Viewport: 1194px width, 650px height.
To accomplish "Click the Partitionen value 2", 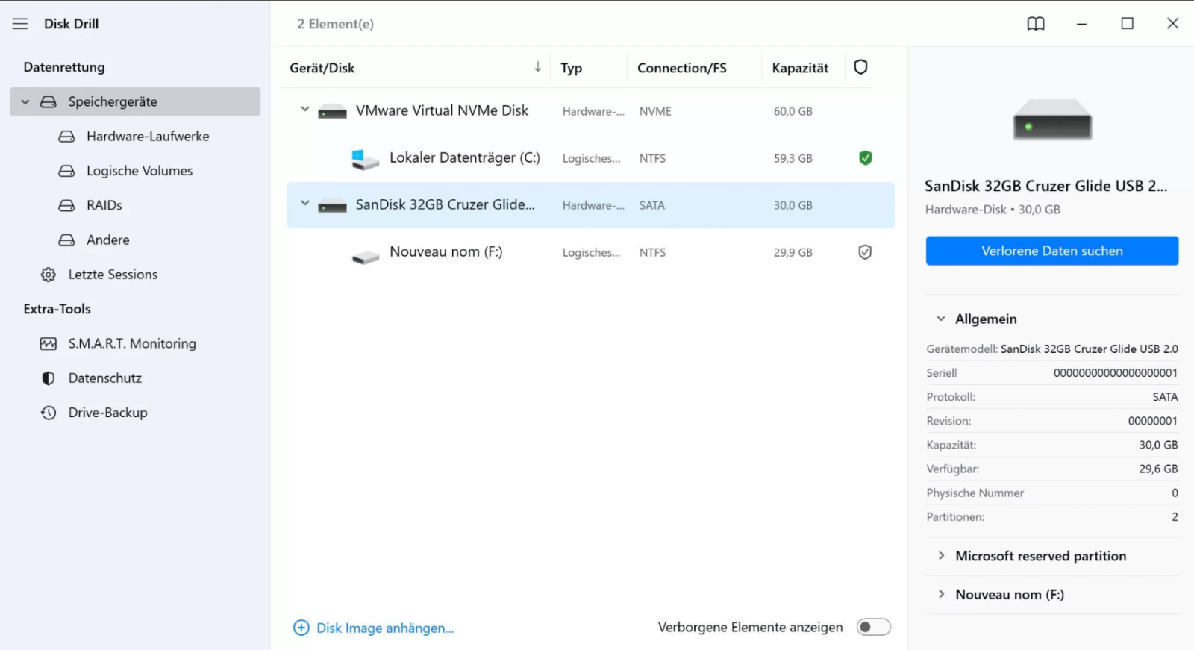I will (1175, 516).
